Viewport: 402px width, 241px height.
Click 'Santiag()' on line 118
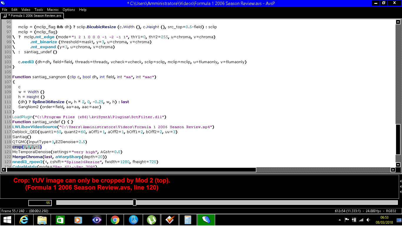[x=22, y=137]
